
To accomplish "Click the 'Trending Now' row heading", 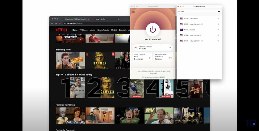I will [x=63, y=50].
